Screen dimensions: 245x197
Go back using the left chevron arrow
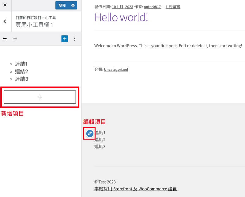click(5, 21)
